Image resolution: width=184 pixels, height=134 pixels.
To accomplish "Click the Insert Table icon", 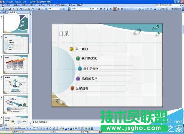I will 42,9.
